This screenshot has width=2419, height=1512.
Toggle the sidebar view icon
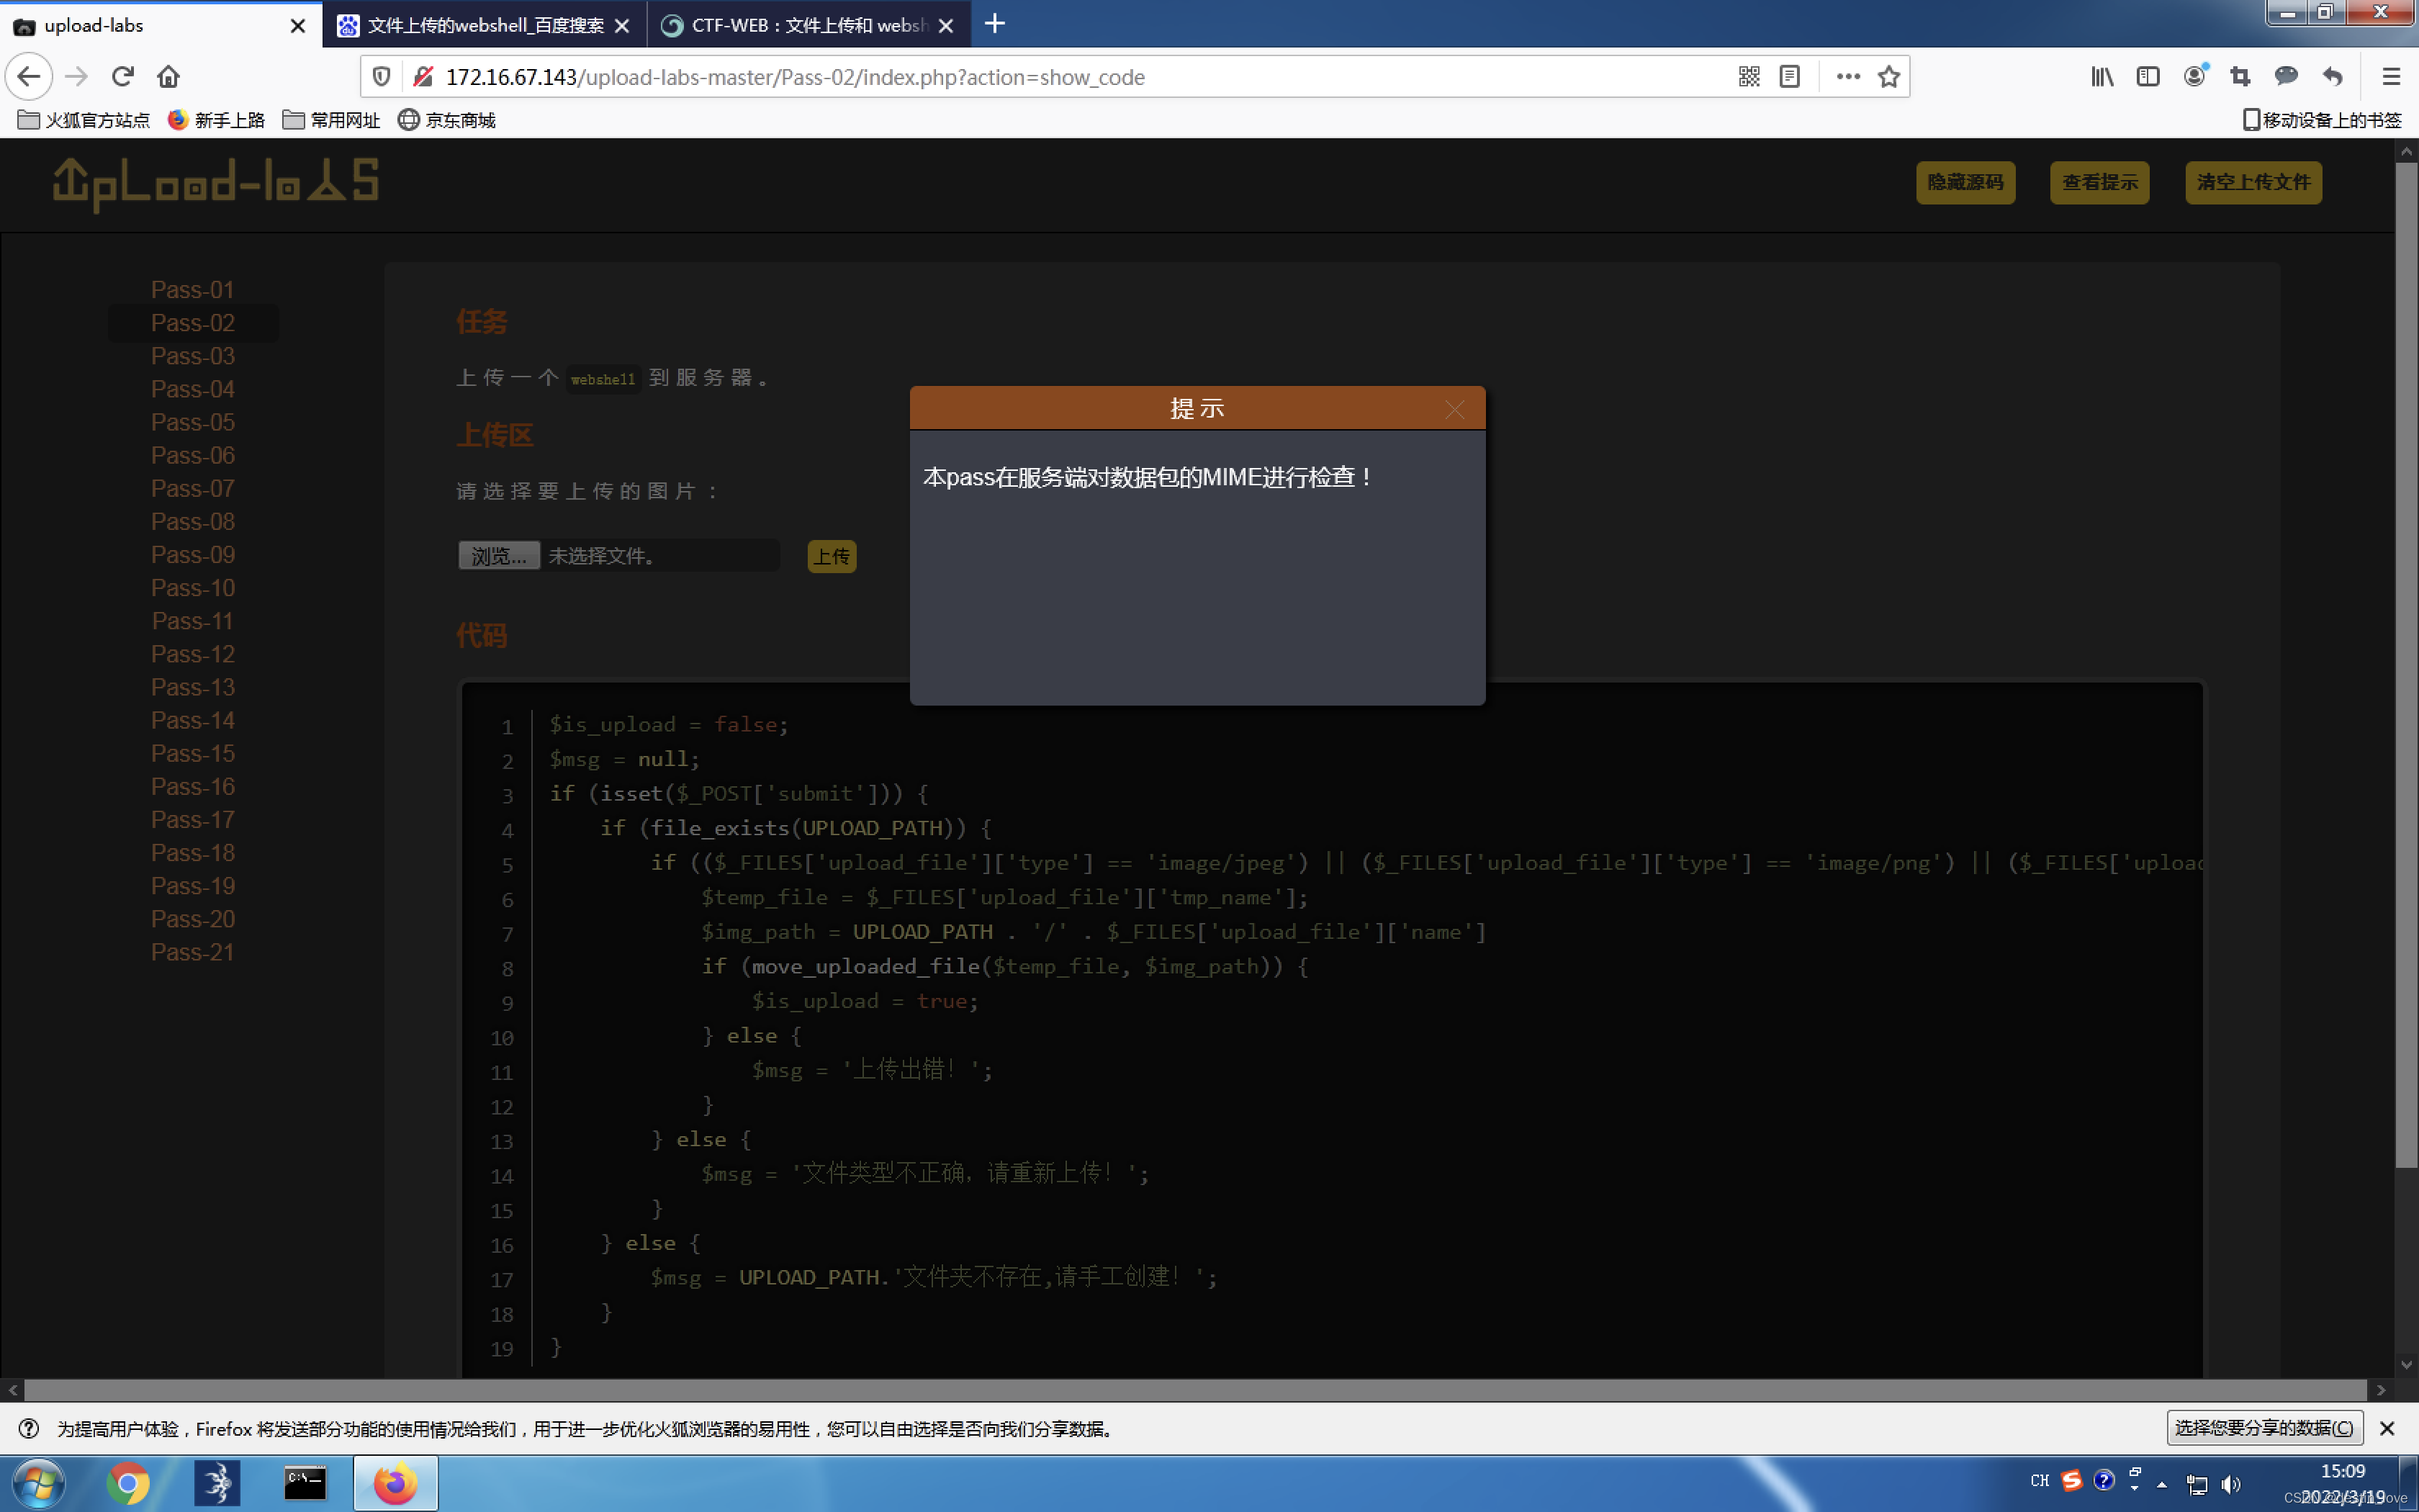click(x=2147, y=77)
